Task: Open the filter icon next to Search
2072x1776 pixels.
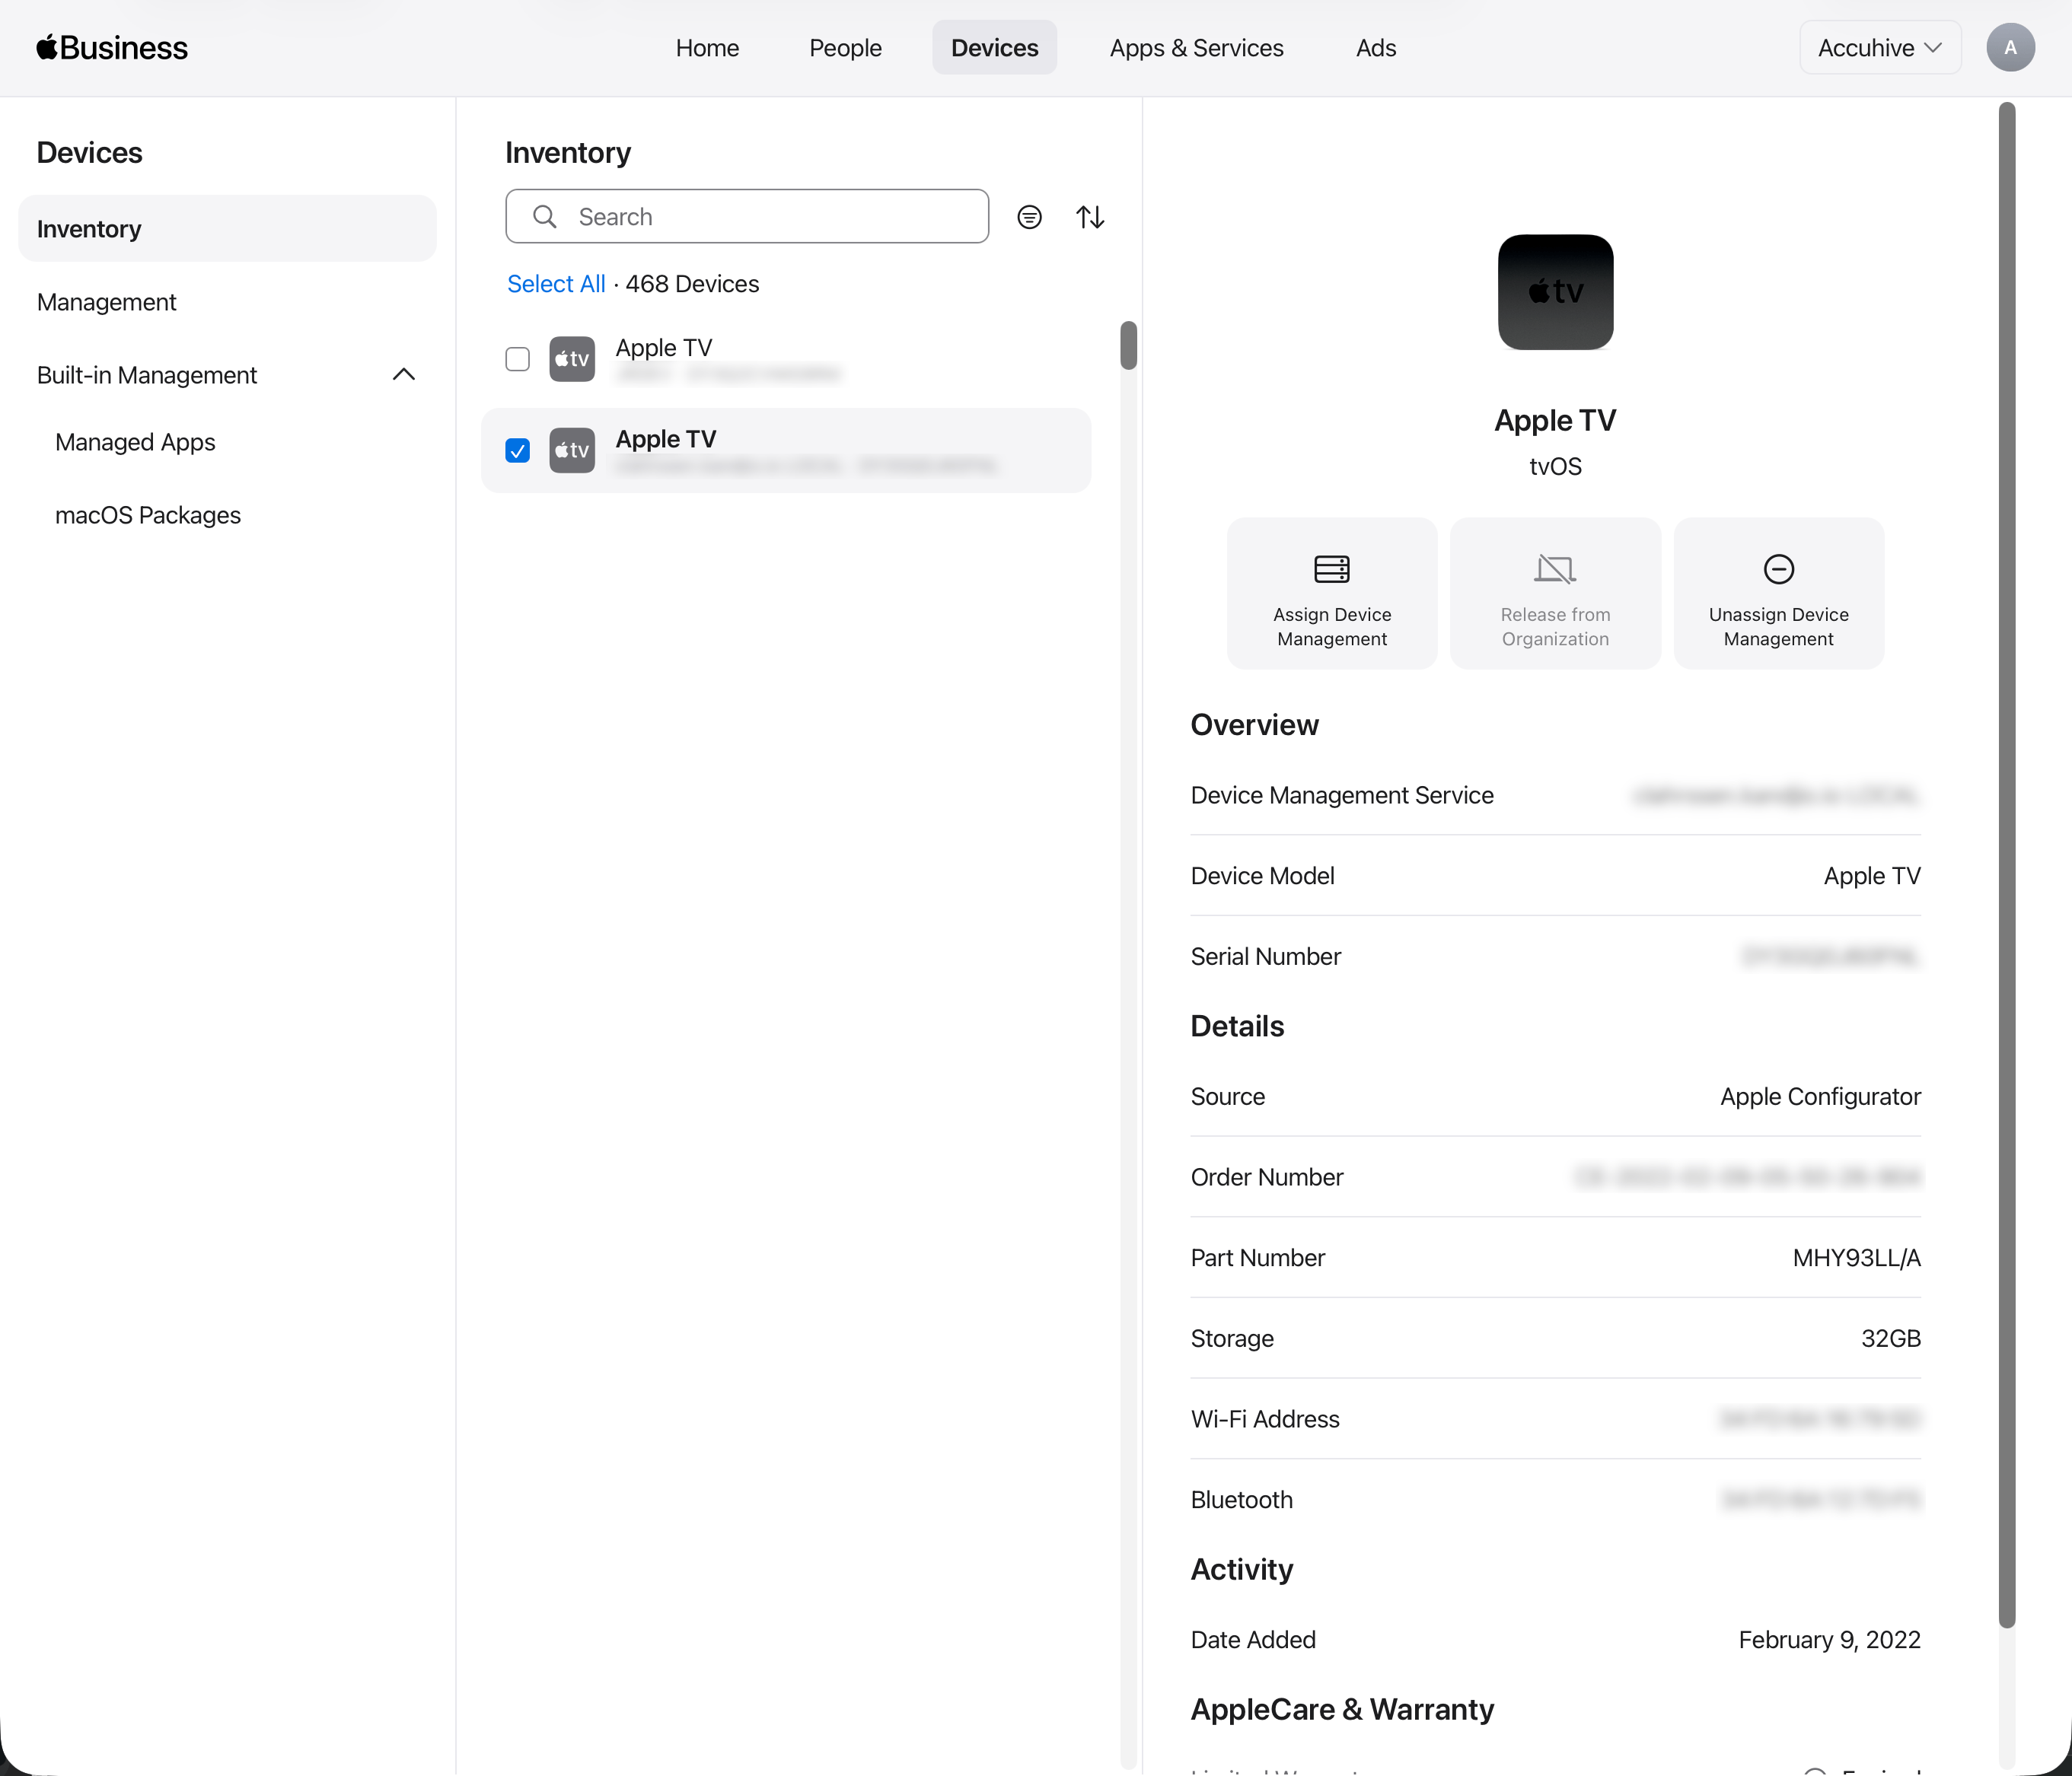Action: coord(1029,217)
